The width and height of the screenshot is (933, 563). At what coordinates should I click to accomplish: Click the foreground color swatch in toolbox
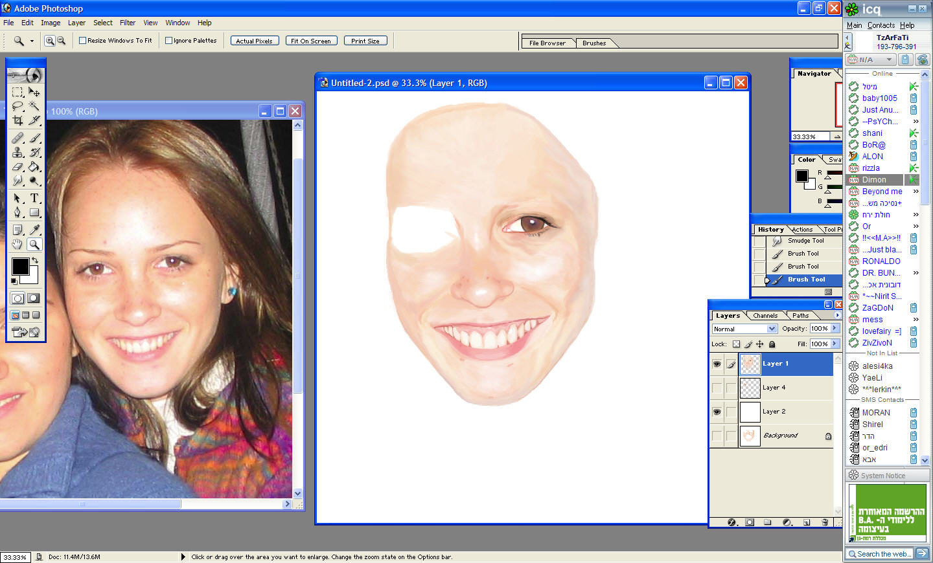click(x=19, y=266)
